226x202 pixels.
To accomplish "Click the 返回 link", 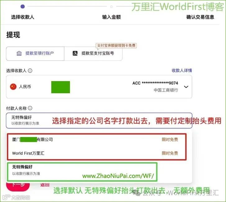I will [45, 185].
